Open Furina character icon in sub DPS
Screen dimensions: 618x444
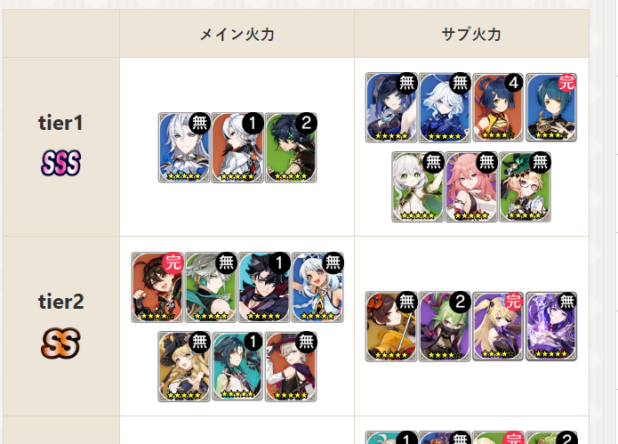445,108
